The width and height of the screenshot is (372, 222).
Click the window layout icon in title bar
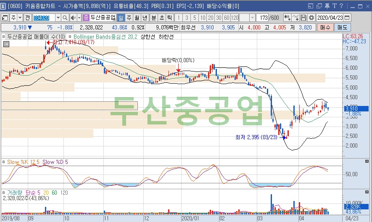311,6
